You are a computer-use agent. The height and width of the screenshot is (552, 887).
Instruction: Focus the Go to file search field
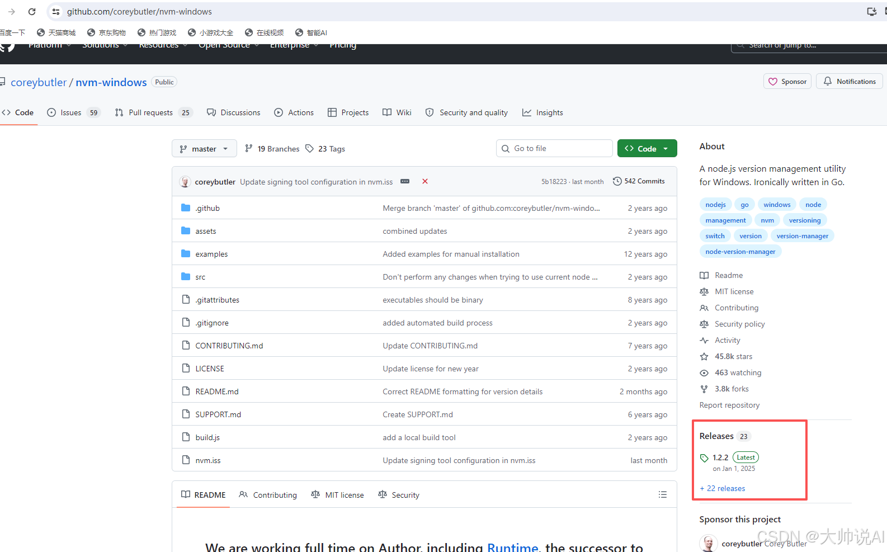(554, 148)
